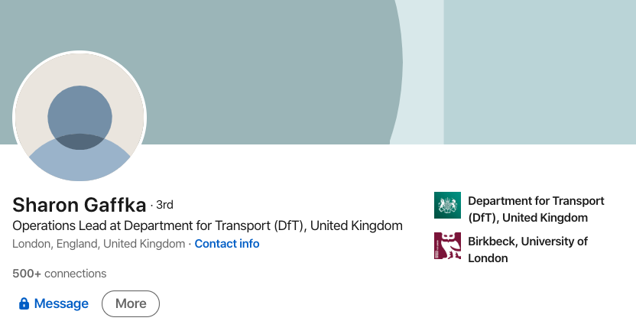Screen dimensions: 636x334
Task: Click the shoulders shape in avatar placeholder
Action: pos(79,159)
